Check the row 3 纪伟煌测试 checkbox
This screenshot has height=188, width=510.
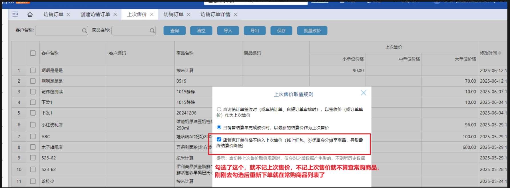coord(33,92)
